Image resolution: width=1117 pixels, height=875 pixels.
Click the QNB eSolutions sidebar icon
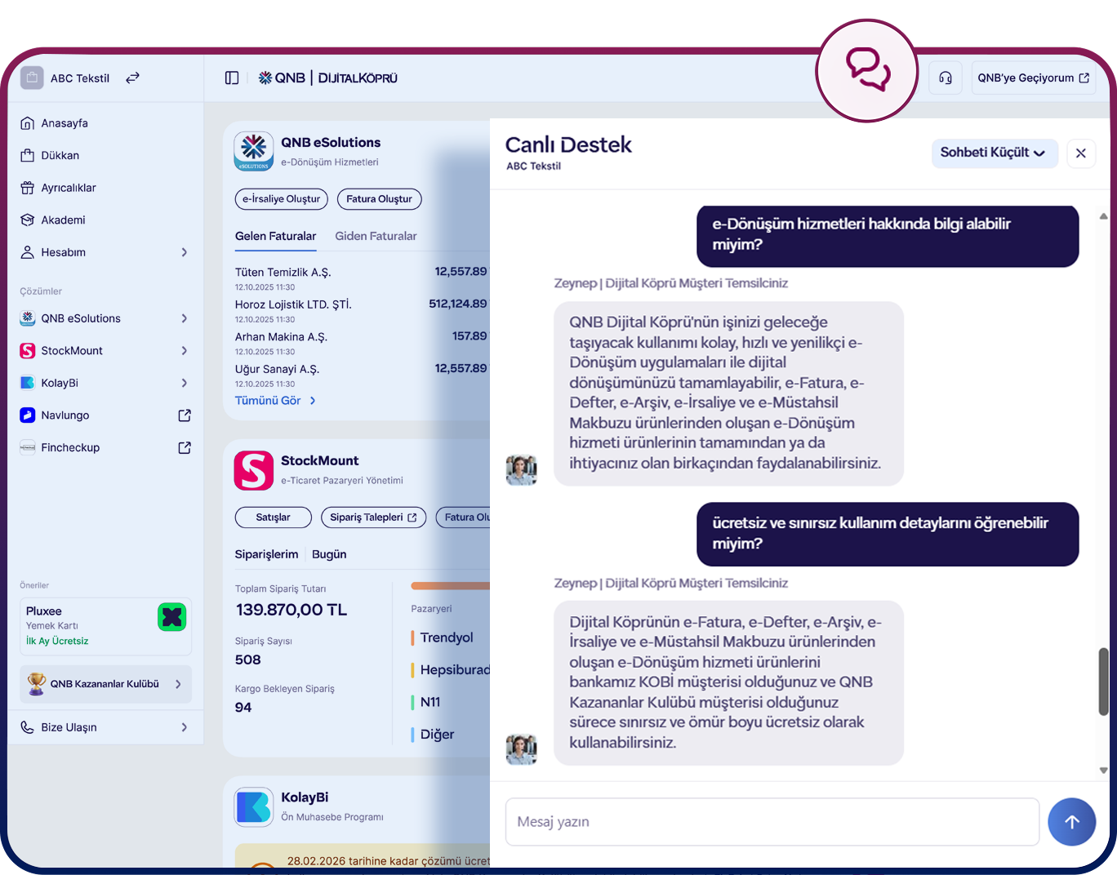(x=27, y=318)
